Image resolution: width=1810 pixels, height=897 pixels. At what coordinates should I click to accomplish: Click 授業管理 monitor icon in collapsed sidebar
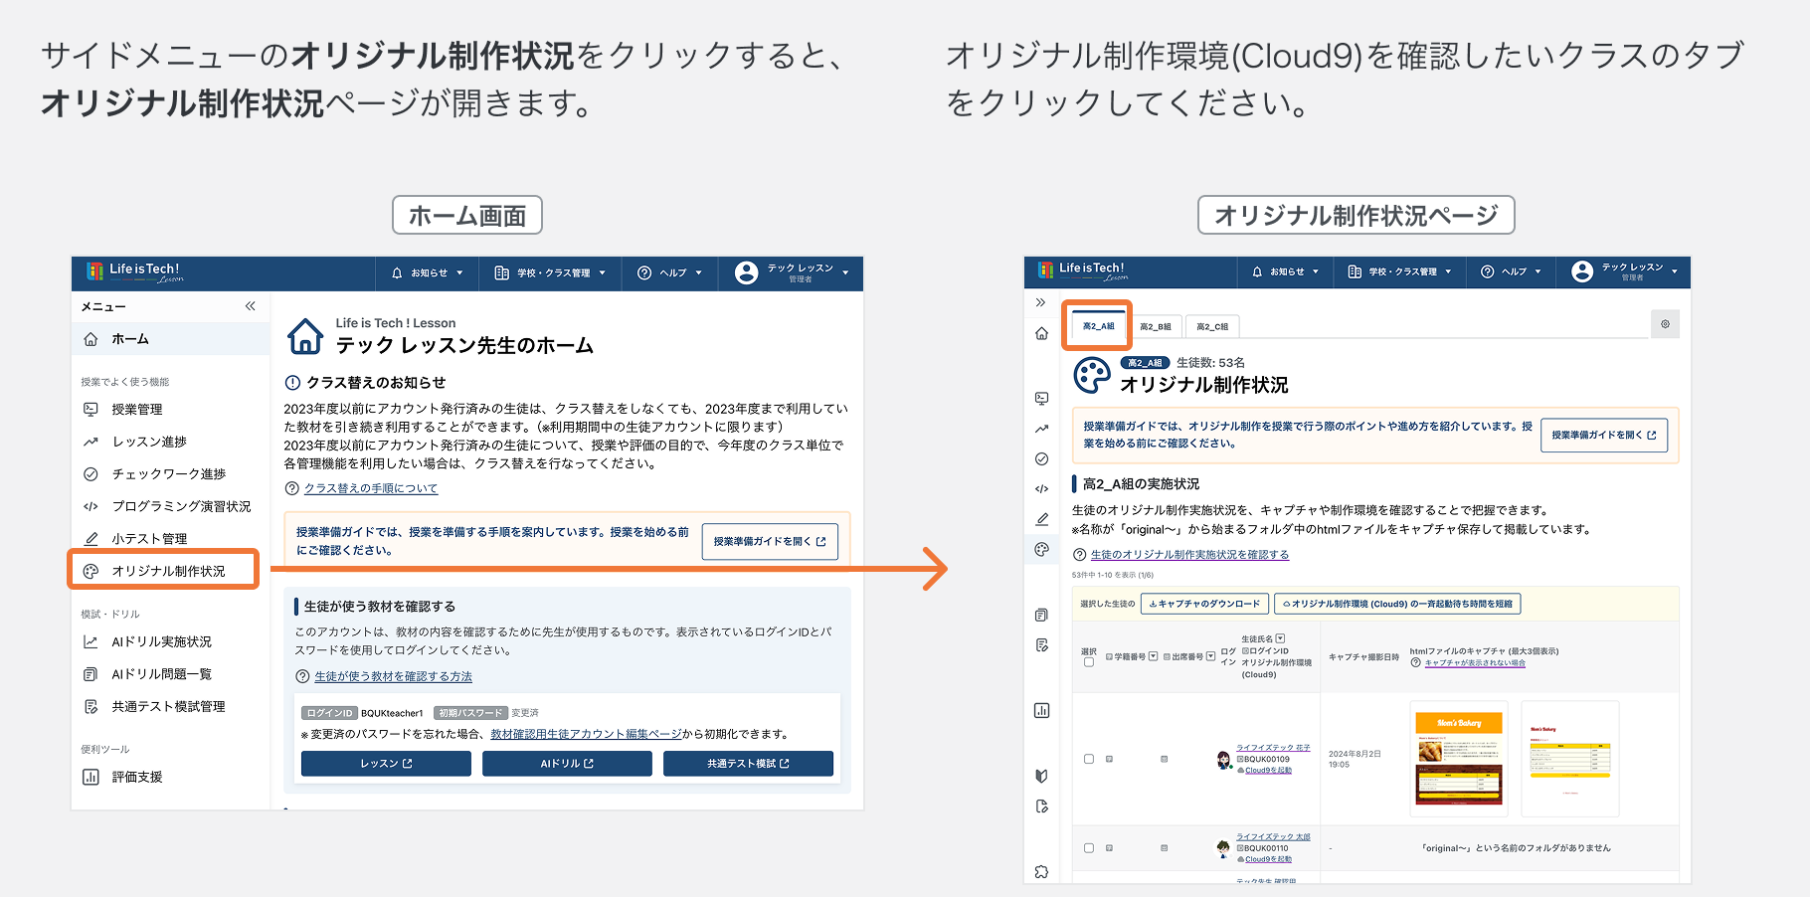tap(1041, 399)
